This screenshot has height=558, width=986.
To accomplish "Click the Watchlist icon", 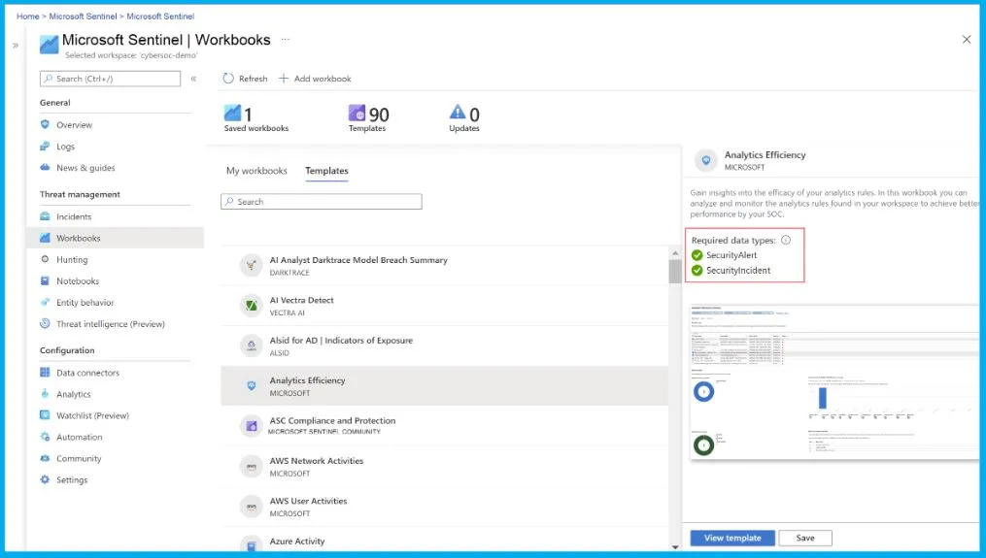I will coord(45,414).
